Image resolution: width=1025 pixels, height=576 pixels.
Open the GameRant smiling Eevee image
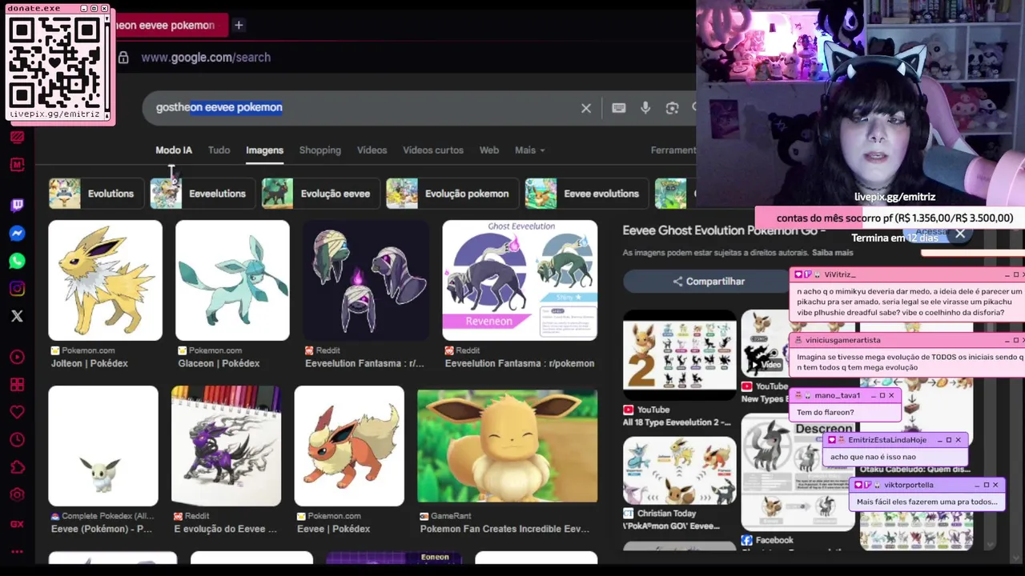click(507, 446)
